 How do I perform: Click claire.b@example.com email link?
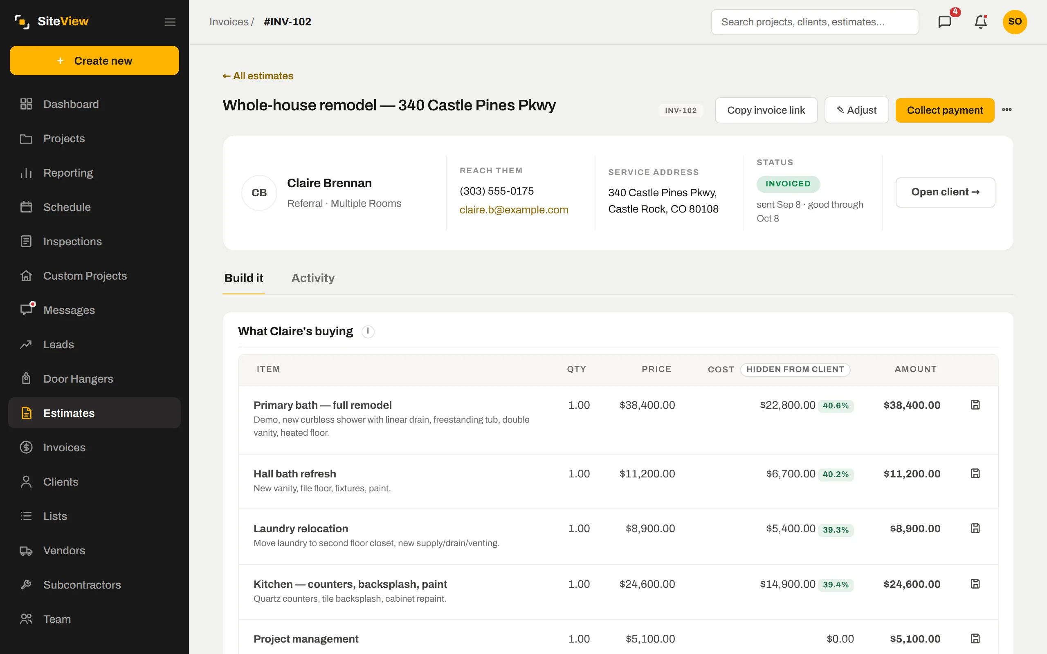point(514,210)
